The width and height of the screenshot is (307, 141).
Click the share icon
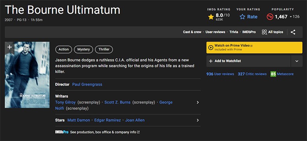293,32
